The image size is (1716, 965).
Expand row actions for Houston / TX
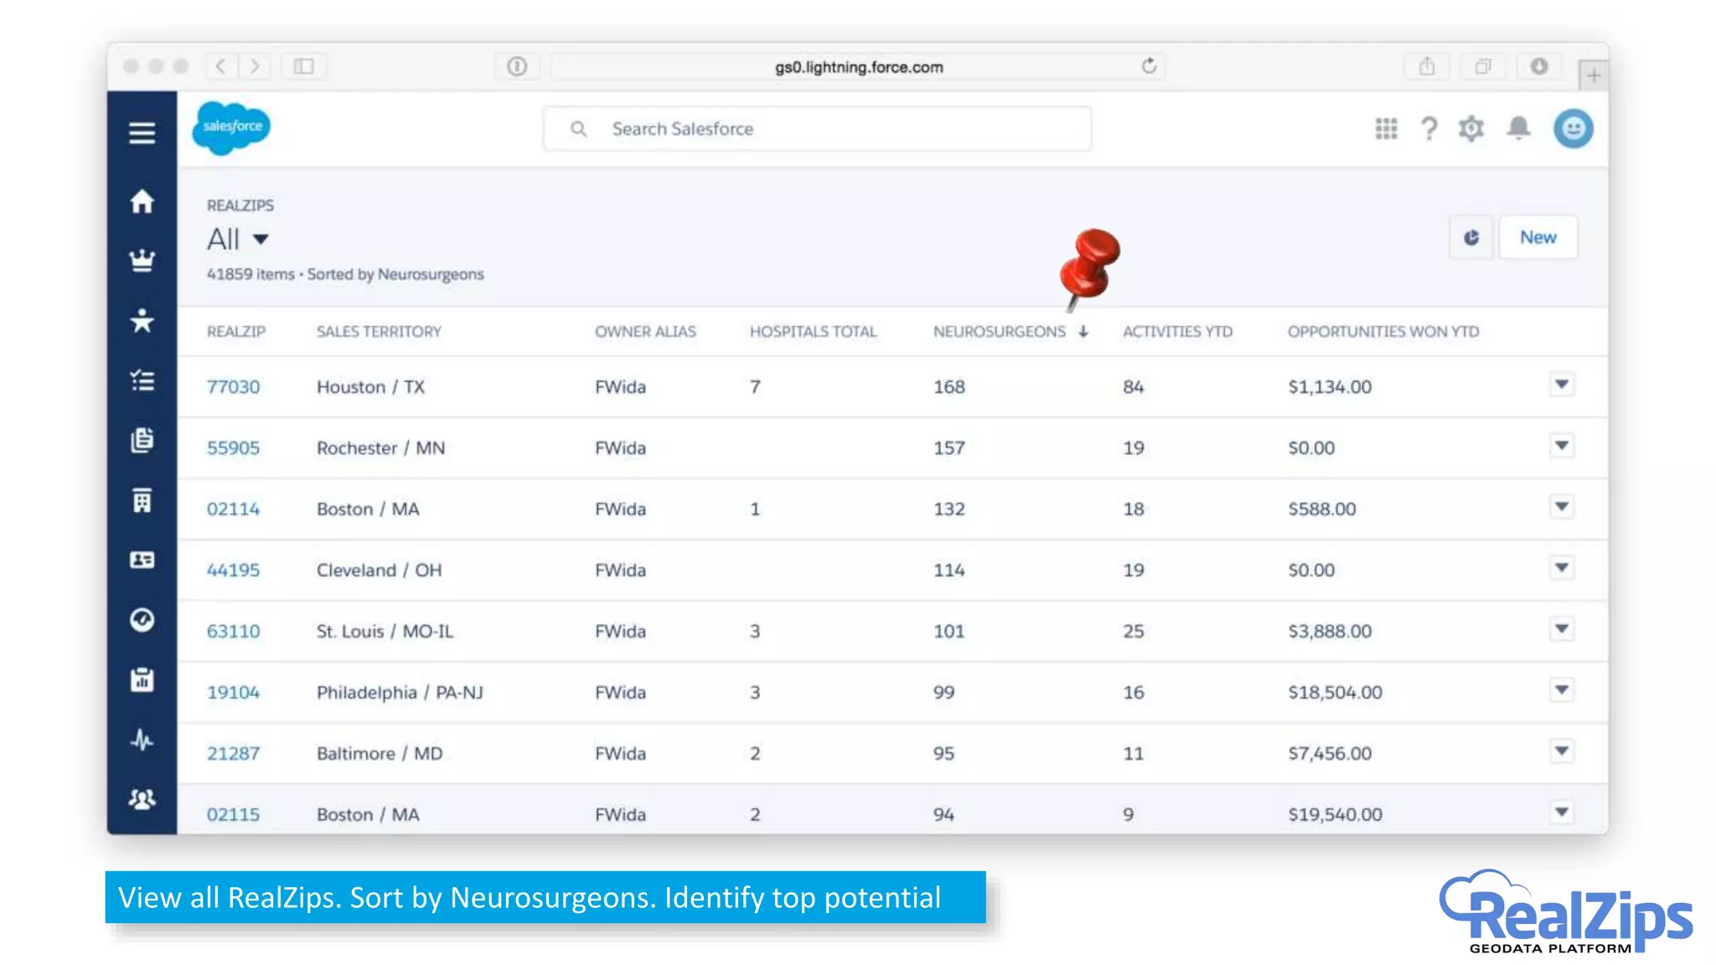pyautogui.click(x=1561, y=384)
